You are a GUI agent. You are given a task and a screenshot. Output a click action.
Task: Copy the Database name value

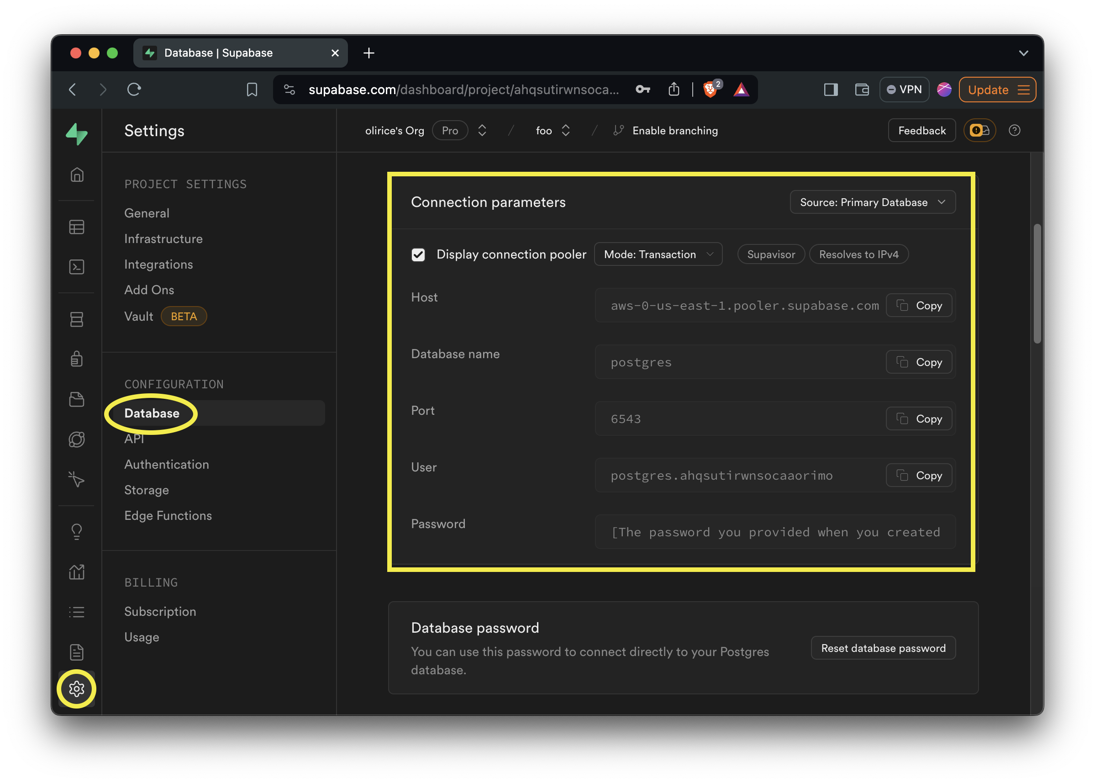click(919, 362)
